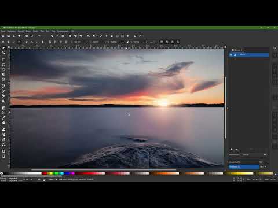Select the Gradient tool
This screenshot has height=208, width=278.
click(3, 108)
